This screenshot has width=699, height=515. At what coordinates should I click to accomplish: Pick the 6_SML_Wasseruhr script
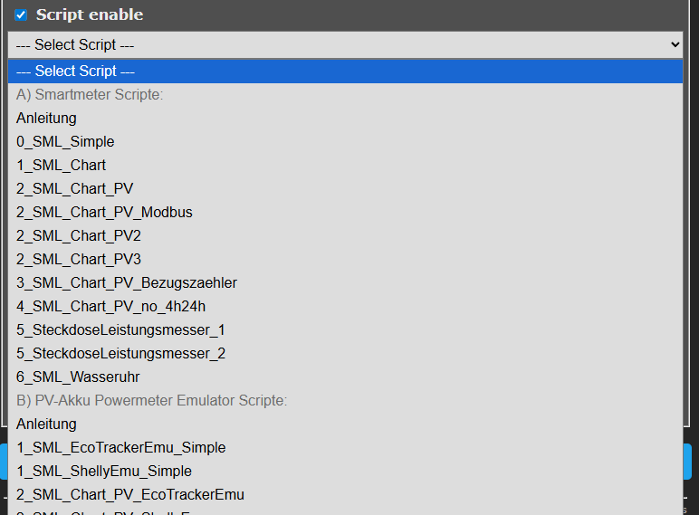[x=78, y=377]
